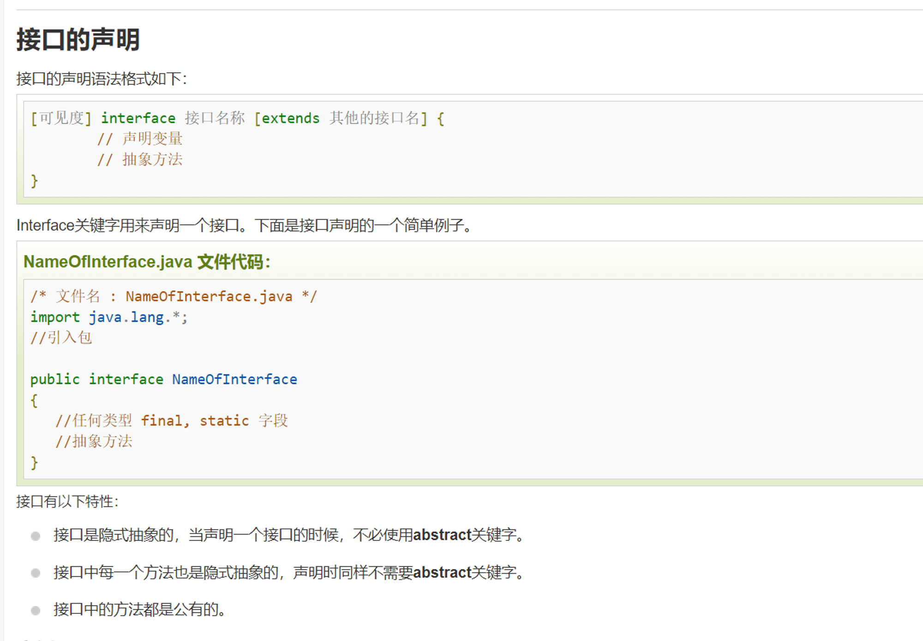The width and height of the screenshot is (923, 641).
Task: Click the public keyword in the code
Action: coord(55,379)
